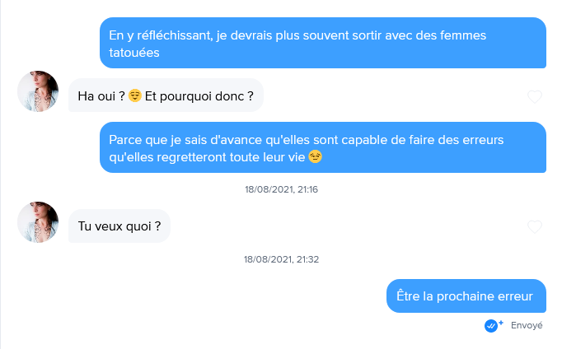
Task: Click the 18/08/2021, 21:32 timestamp
Action: (281, 259)
